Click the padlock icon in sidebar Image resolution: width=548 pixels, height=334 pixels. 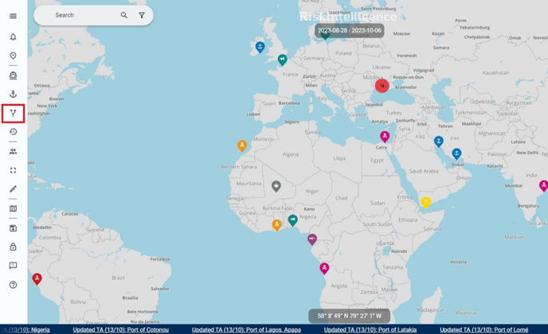tap(13, 247)
